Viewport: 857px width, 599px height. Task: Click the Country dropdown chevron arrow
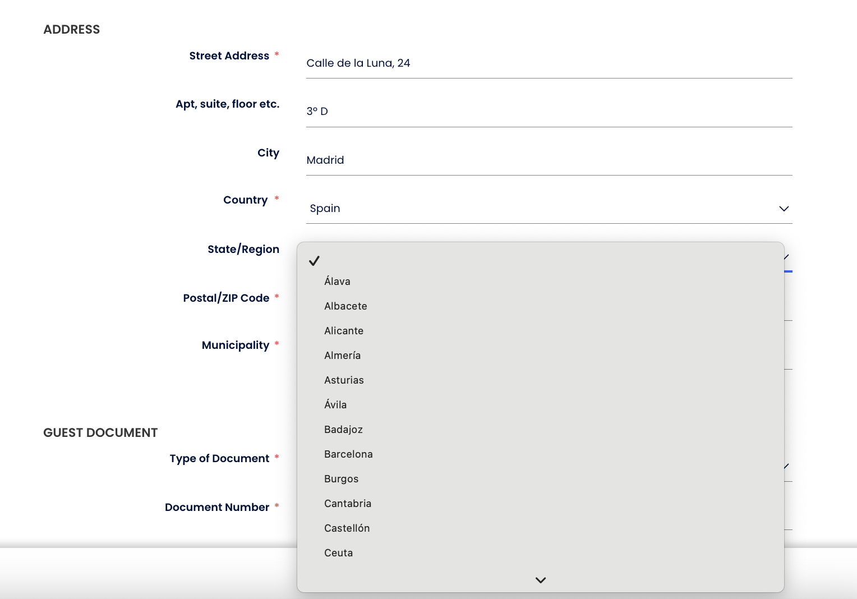click(x=784, y=209)
